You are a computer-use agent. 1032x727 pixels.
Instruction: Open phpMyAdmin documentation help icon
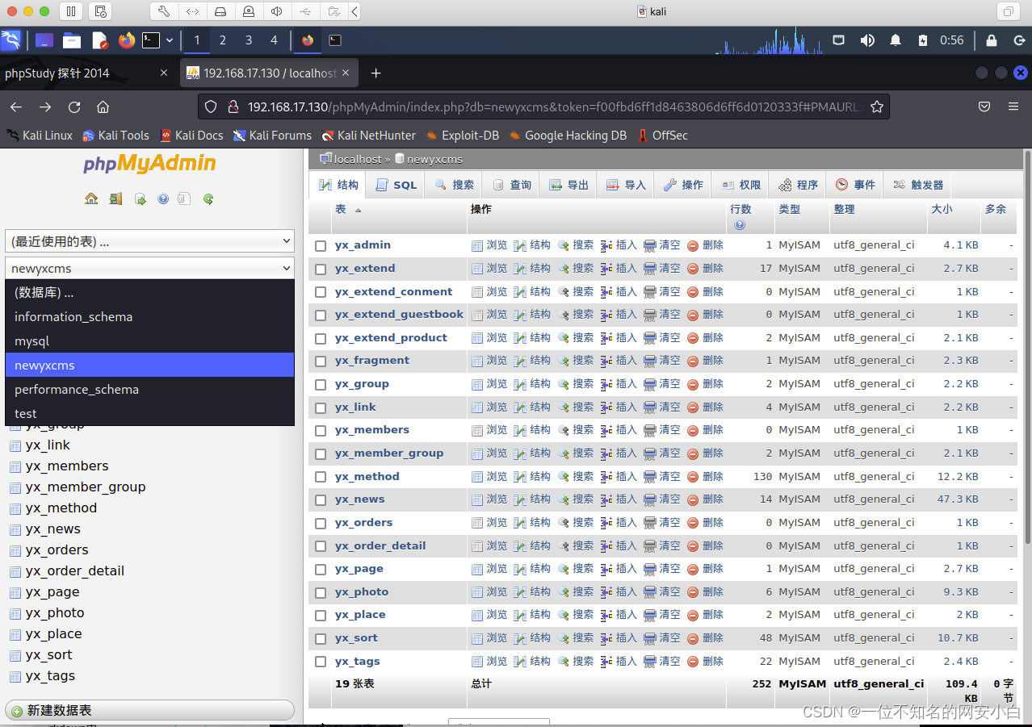pyautogui.click(x=163, y=198)
